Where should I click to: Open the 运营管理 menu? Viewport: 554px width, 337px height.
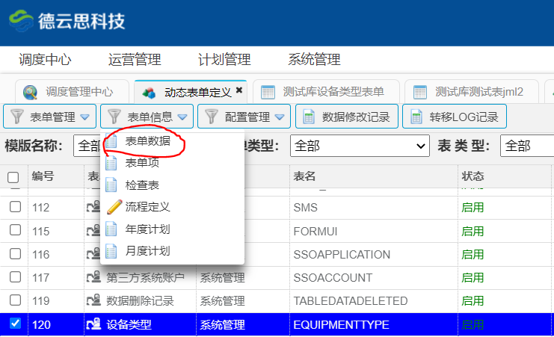coord(135,60)
